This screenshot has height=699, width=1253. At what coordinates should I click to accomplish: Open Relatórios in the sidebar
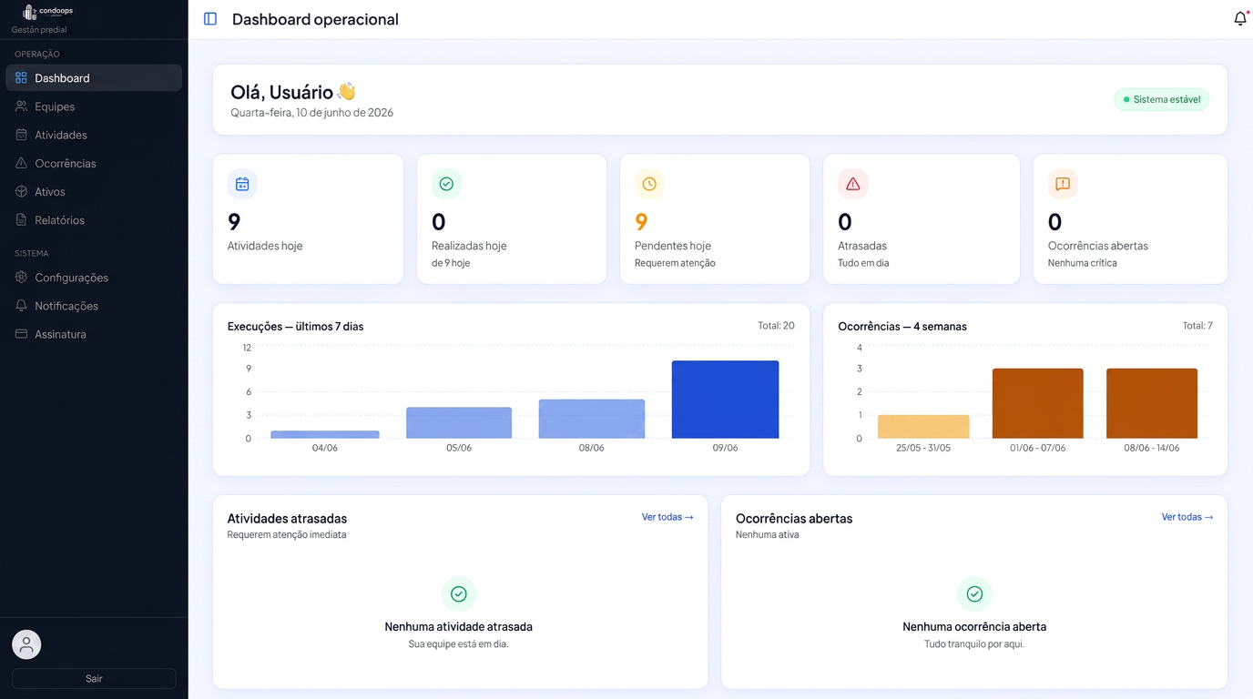(x=94, y=219)
